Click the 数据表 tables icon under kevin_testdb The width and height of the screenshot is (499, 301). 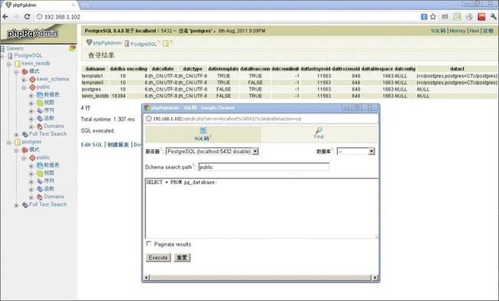click(40, 94)
